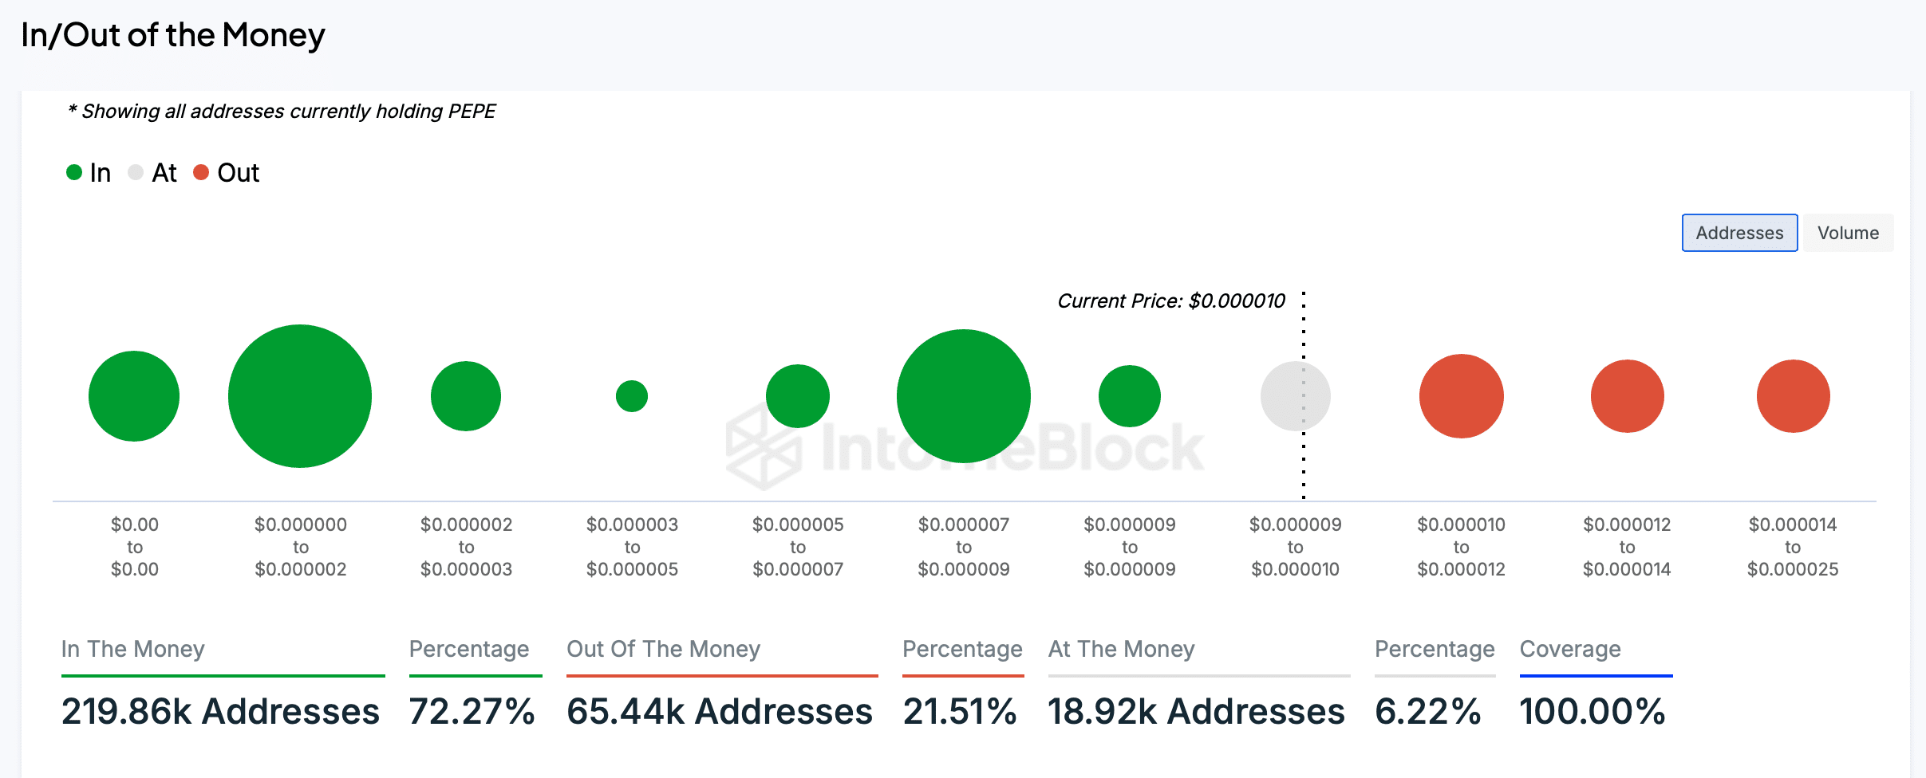Click the Current Price $0.000010 marker label
Viewport: 1926px width, 778px height.
coord(1171,301)
